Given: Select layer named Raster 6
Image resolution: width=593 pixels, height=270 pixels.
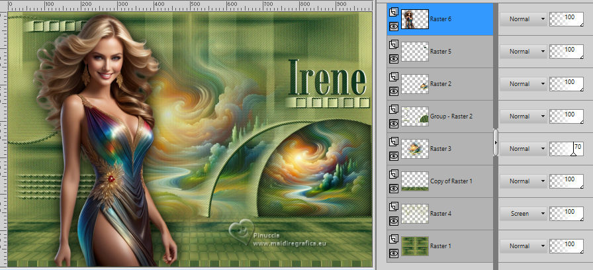Looking at the screenshot, I should (x=441, y=19).
